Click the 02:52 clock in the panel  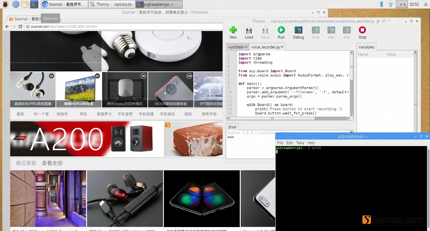pos(414,4)
